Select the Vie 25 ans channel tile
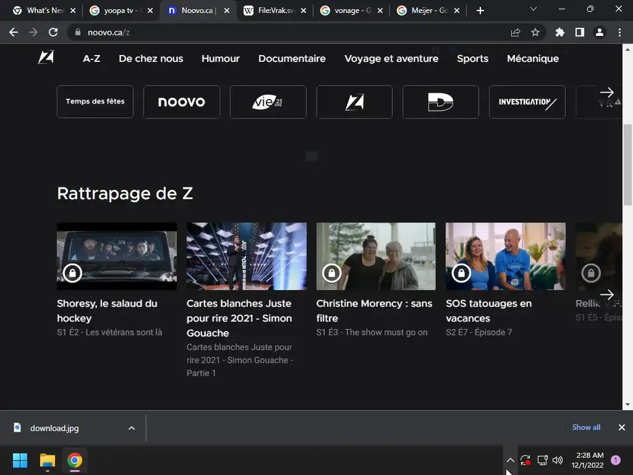The height and width of the screenshot is (475, 633). coord(268,102)
